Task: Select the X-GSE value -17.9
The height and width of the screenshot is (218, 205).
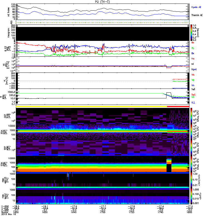Action: pyautogui.click(x=74, y=206)
